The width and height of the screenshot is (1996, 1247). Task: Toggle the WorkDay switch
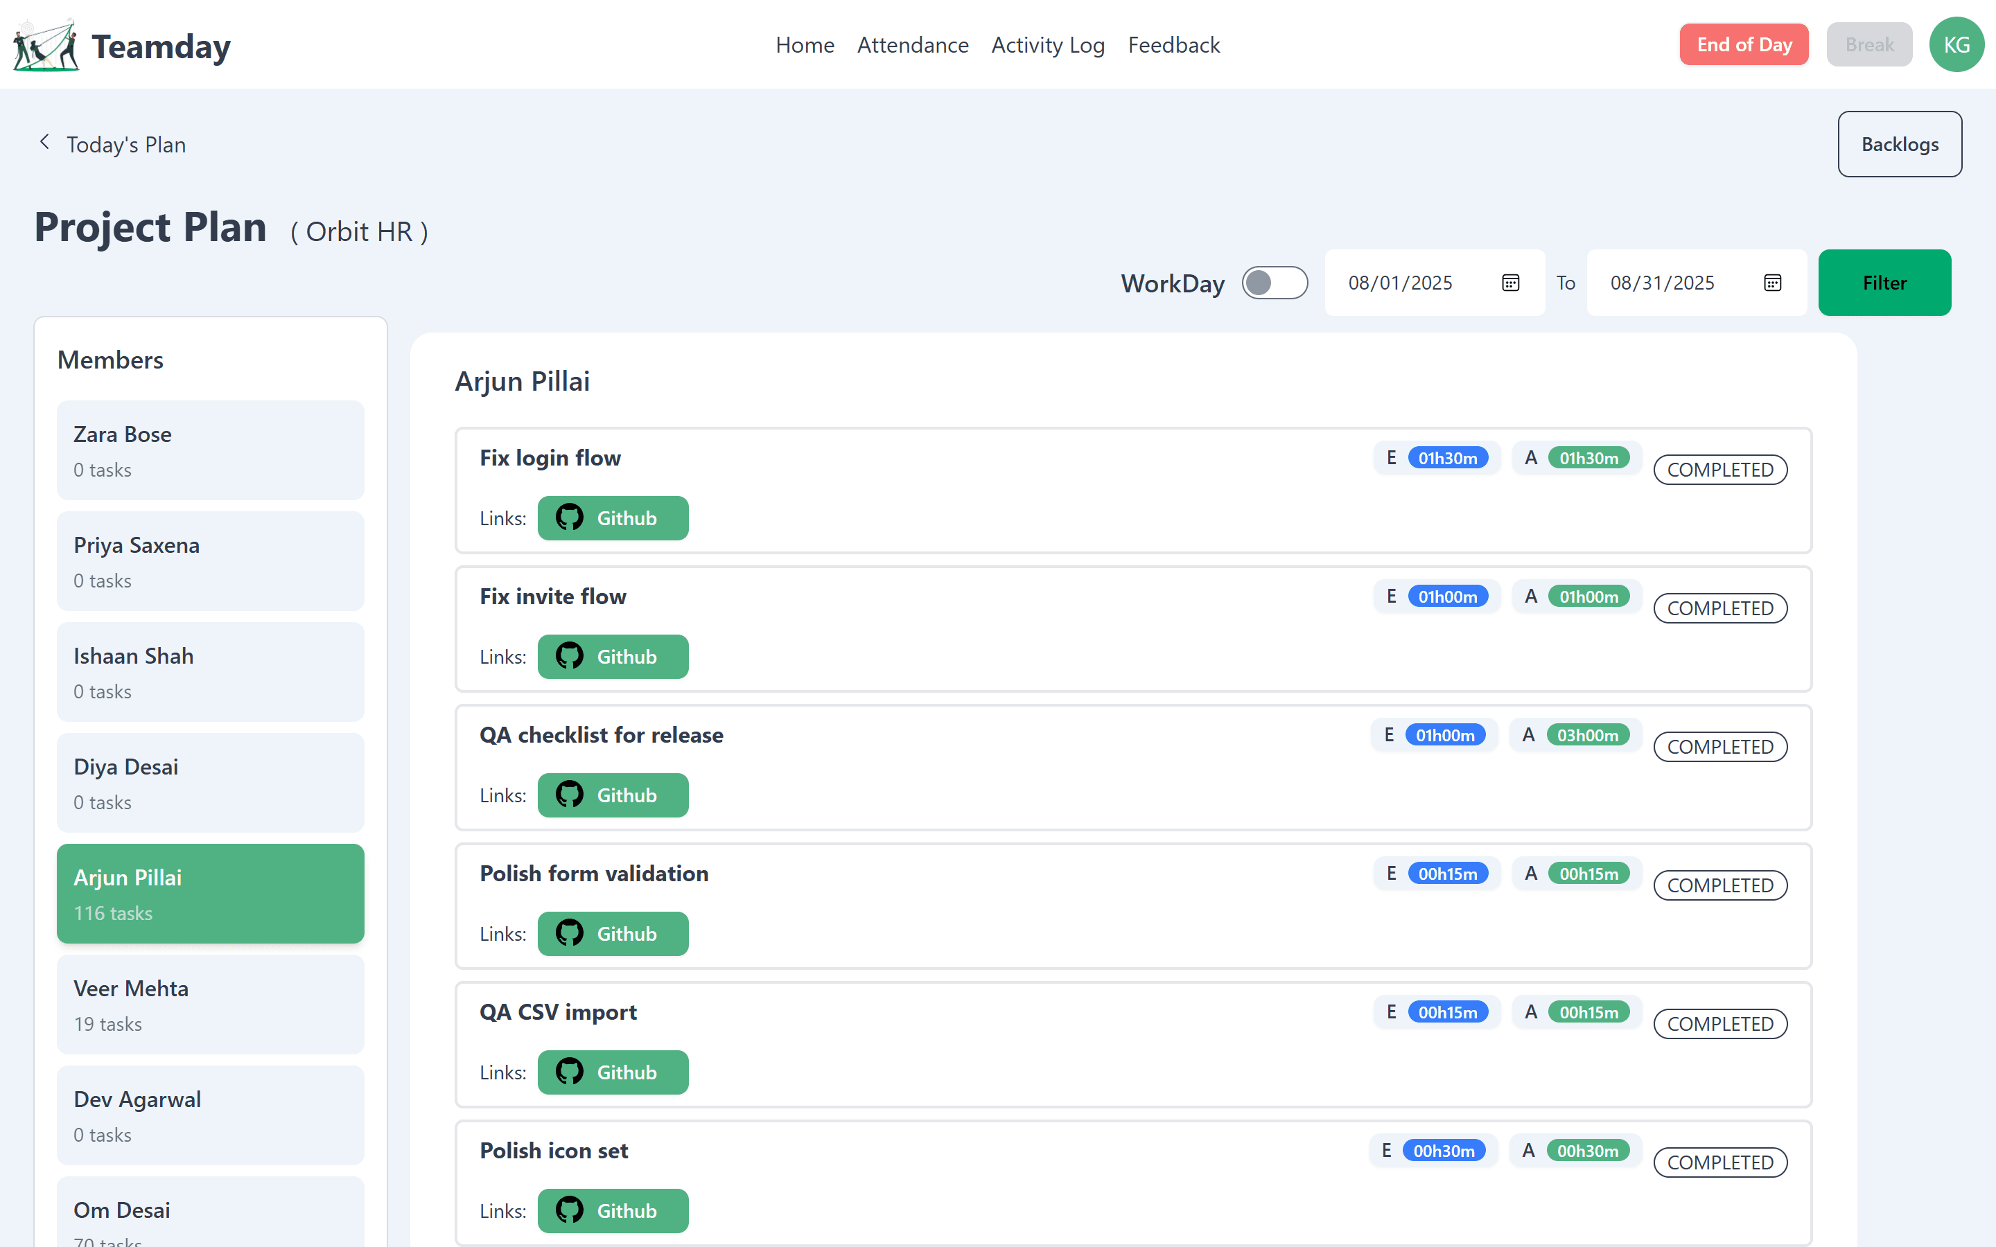coord(1275,283)
